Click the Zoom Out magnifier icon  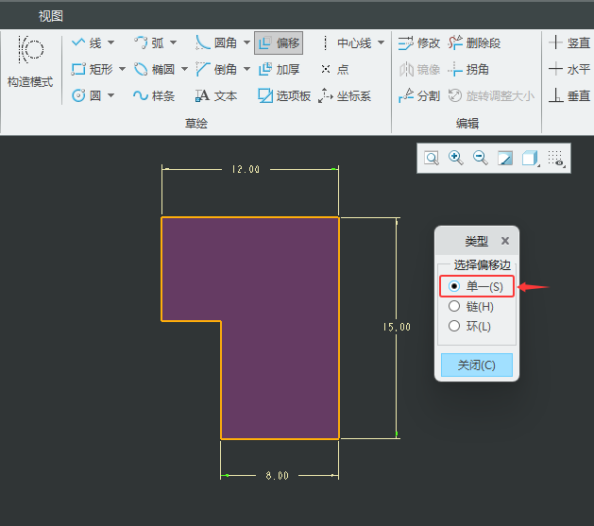[481, 158]
